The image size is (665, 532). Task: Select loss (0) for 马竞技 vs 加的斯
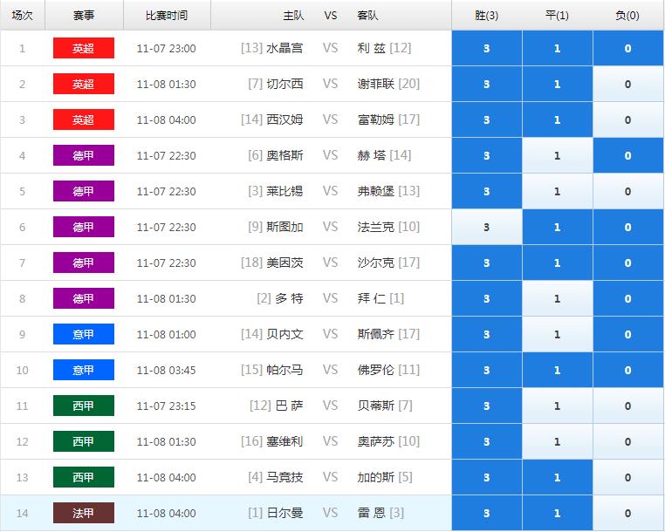[x=628, y=477]
